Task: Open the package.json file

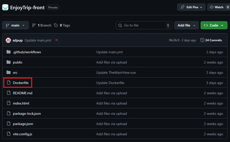Action: pyautogui.click(x=23, y=124)
